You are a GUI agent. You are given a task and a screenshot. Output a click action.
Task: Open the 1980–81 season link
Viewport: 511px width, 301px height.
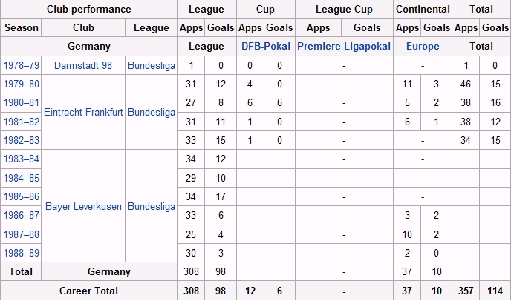(21, 103)
